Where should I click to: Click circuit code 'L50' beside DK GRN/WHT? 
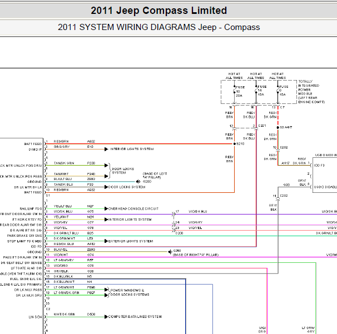[90, 238]
